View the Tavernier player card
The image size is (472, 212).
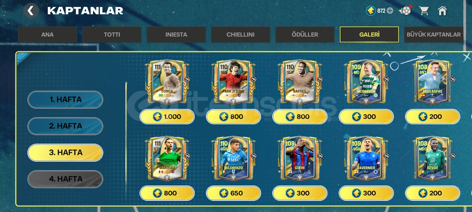(366, 159)
